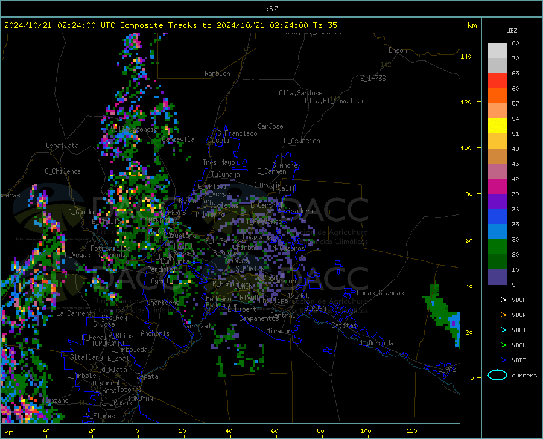Image resolution: width=543 pixels, height=439 pixels.
Task: Click the 'current' legend label
Action: click(x=524, y=375)
